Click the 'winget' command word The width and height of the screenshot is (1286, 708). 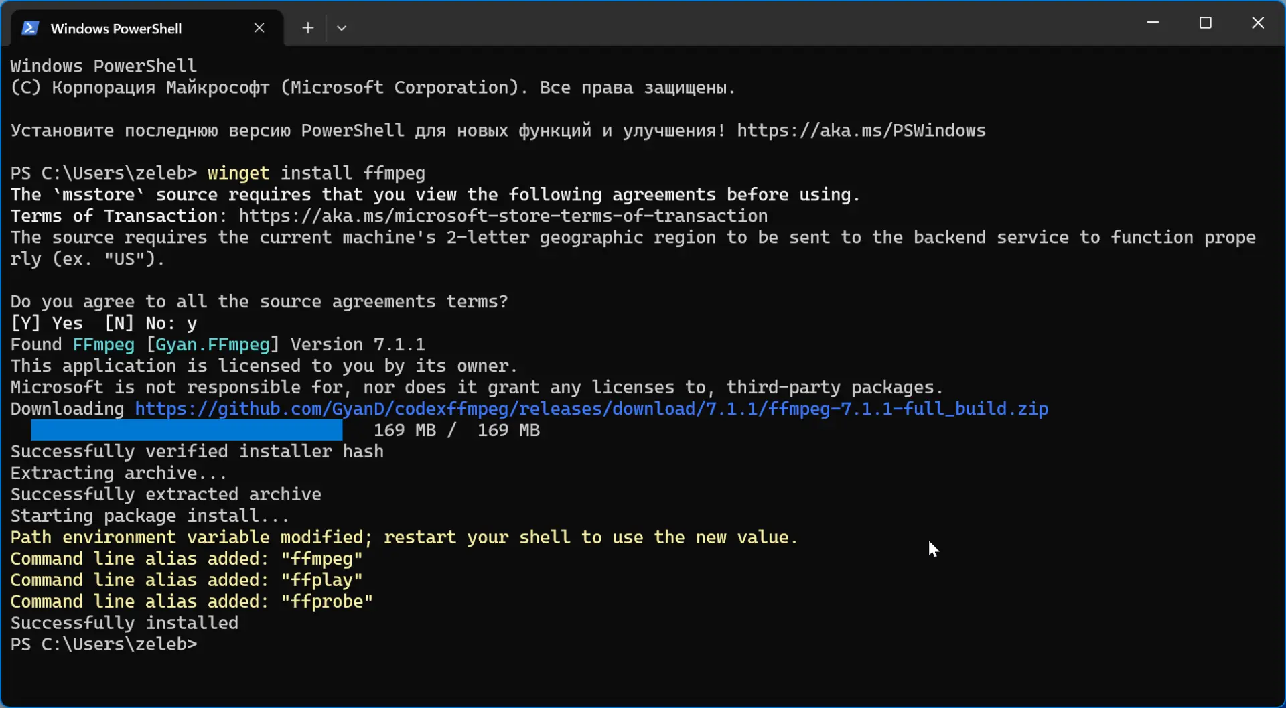[x=238, y=173]
